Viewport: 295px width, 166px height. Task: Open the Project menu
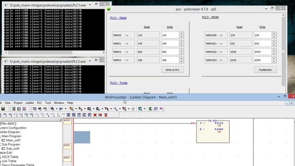[18, 103]
